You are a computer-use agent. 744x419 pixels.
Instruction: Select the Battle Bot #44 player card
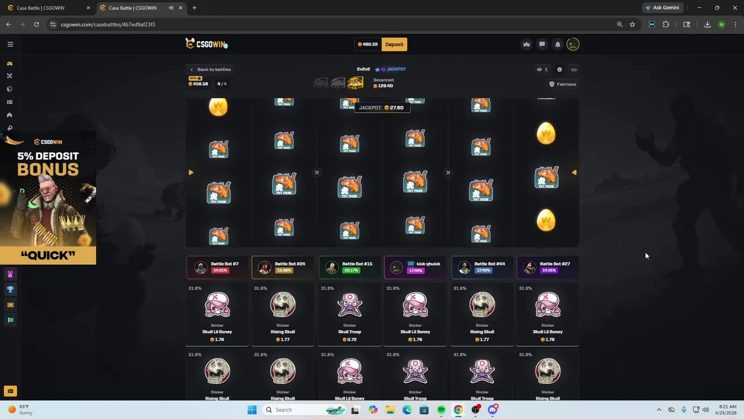[482, 267]
